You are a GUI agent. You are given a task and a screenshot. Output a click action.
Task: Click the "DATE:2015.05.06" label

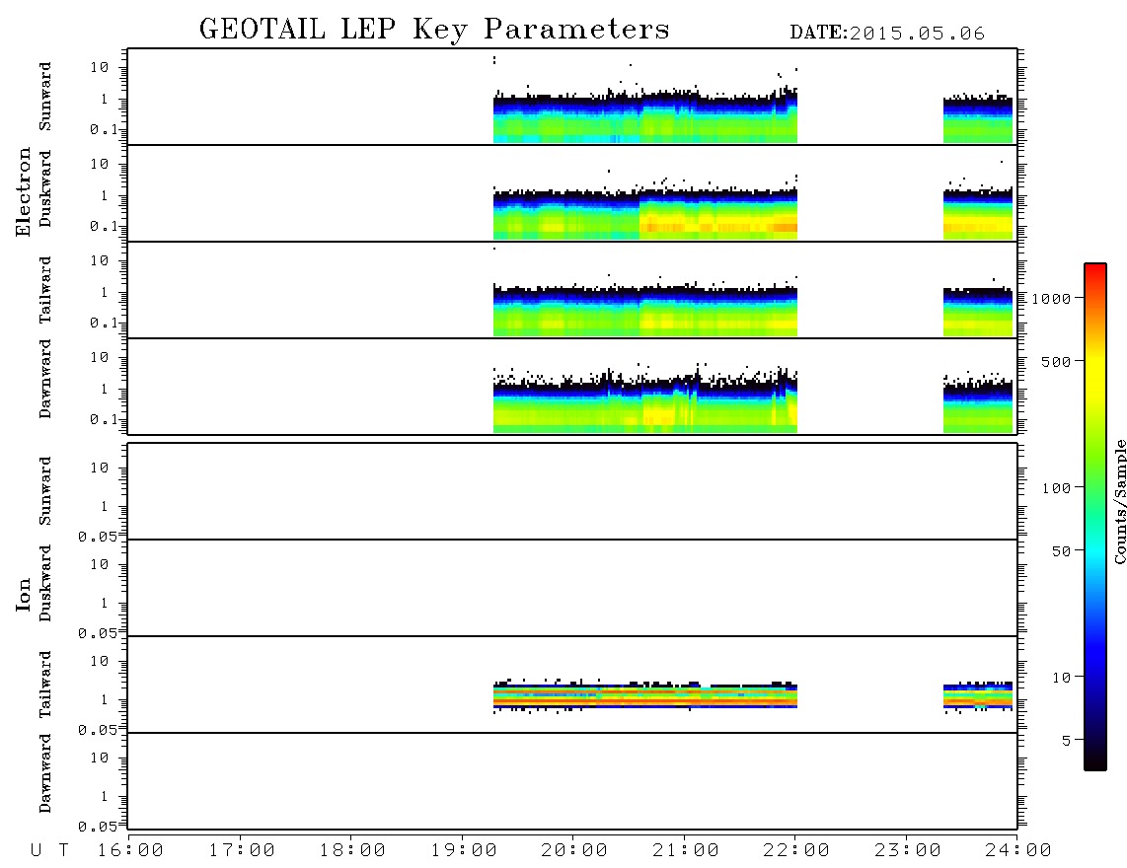click(887, 34)
